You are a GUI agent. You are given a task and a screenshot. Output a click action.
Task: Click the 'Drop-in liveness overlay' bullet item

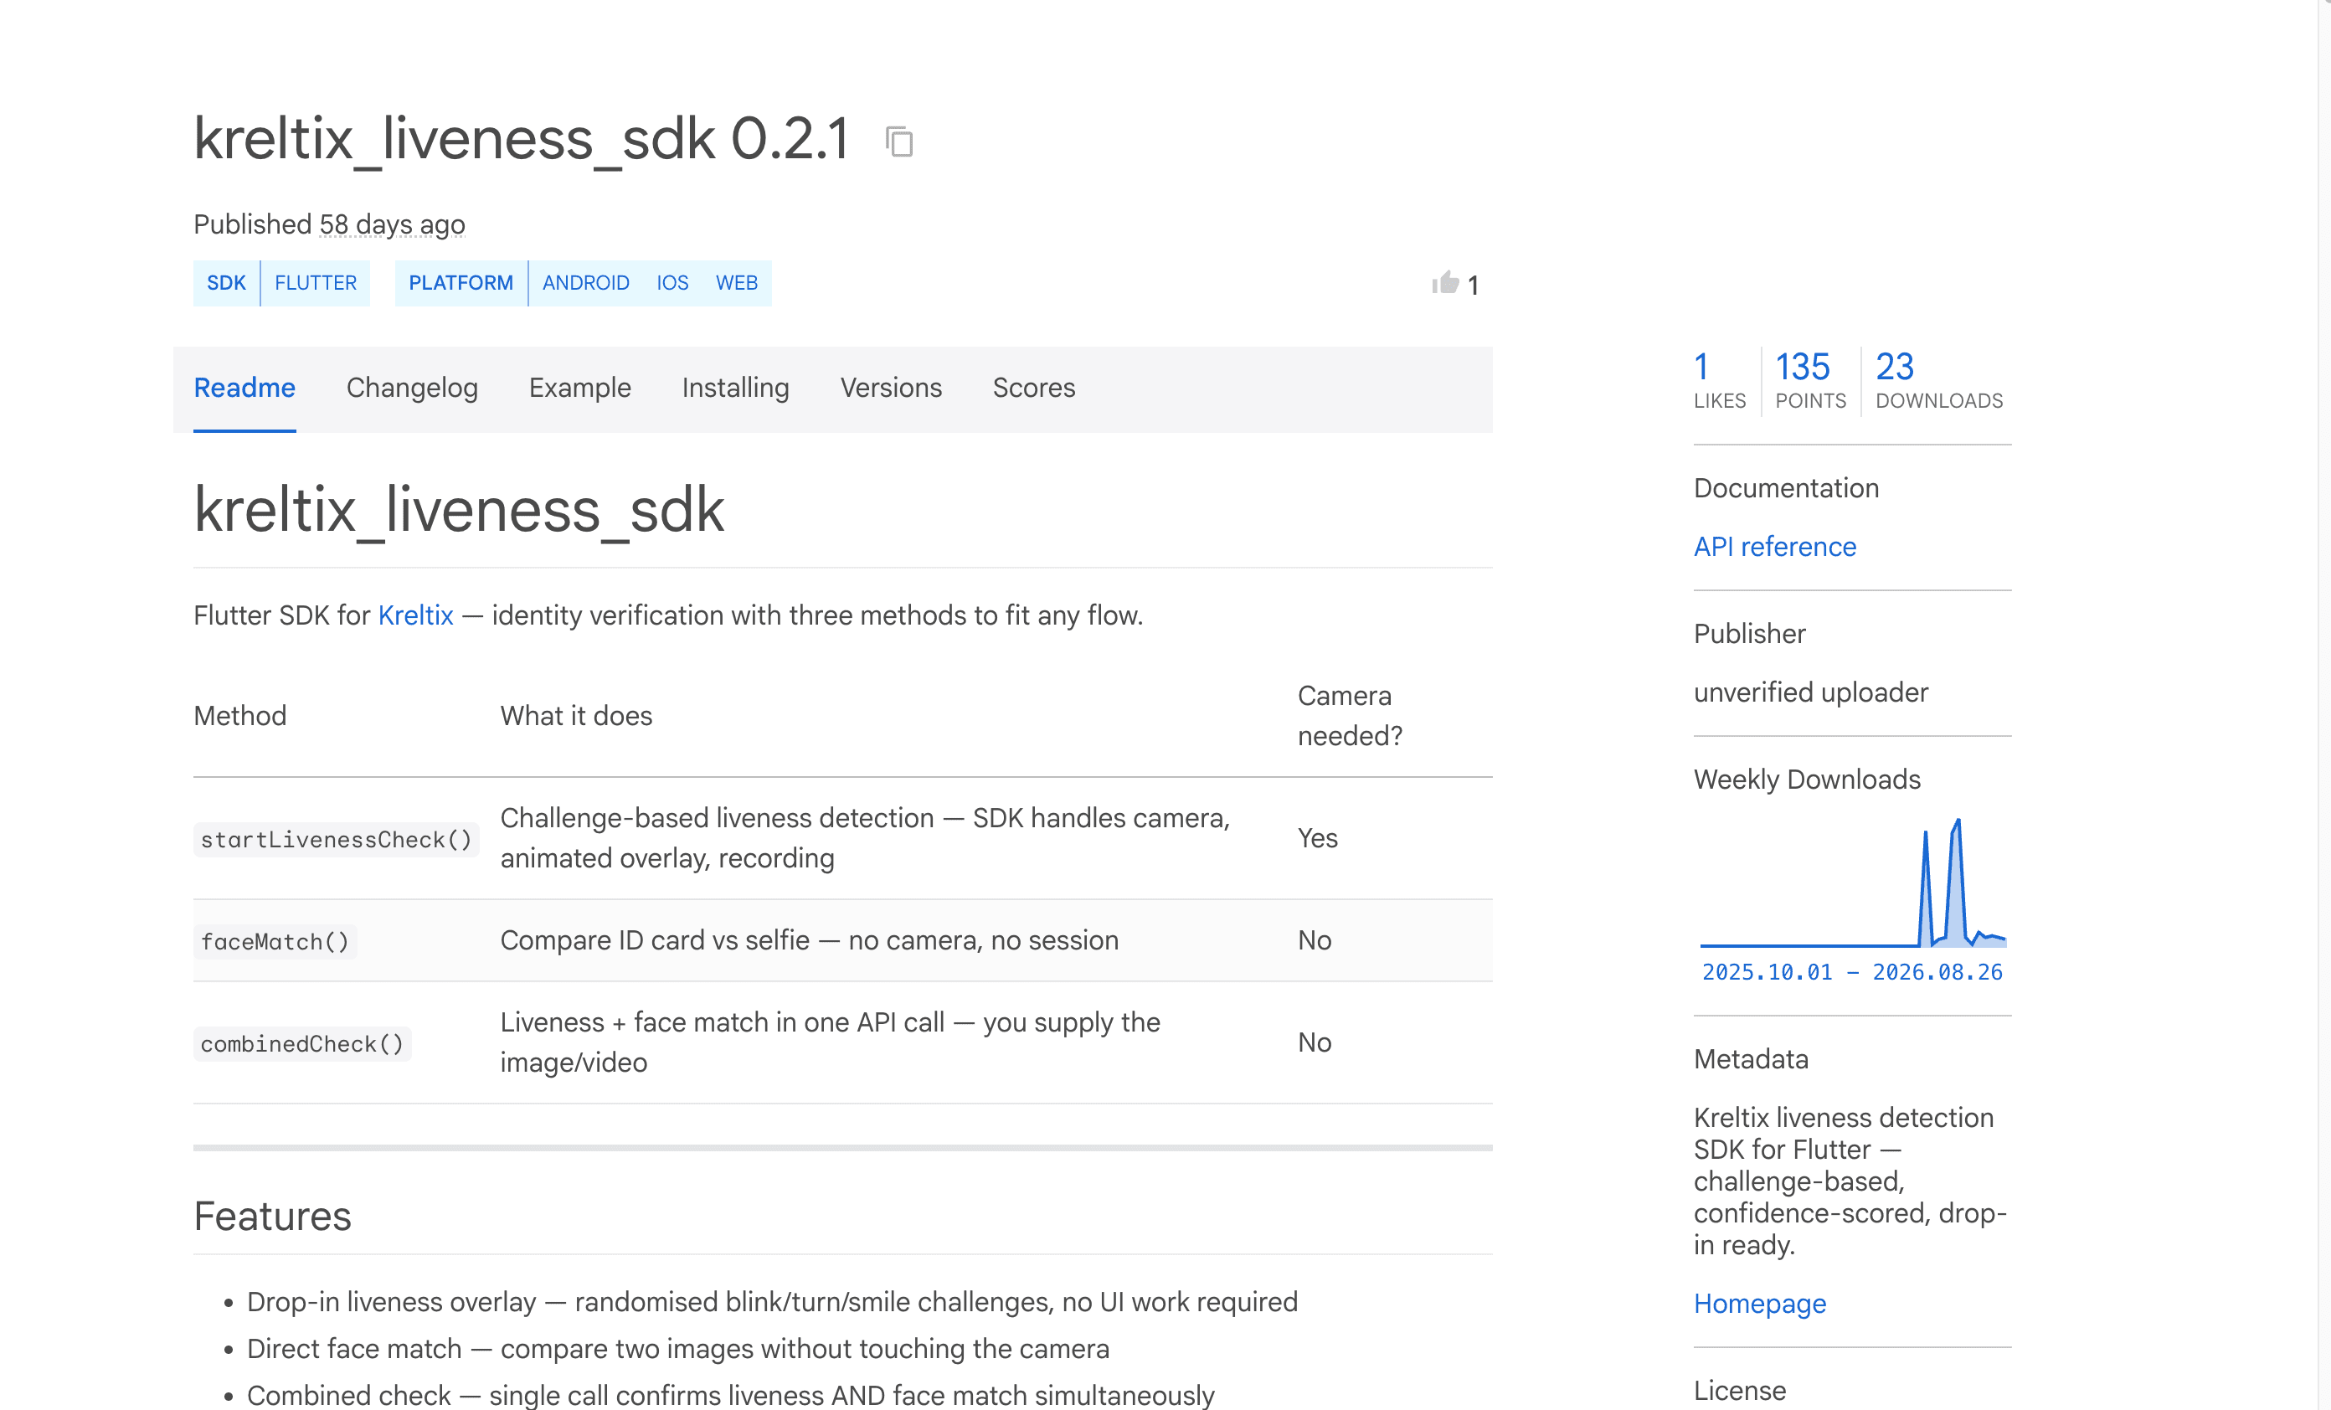(772, 1302)
